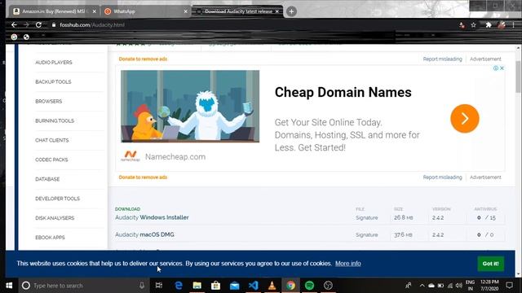The width and height of the screenshot is (522, 293).
Task: Click upper Report misleading link
Action: (442, 59)
